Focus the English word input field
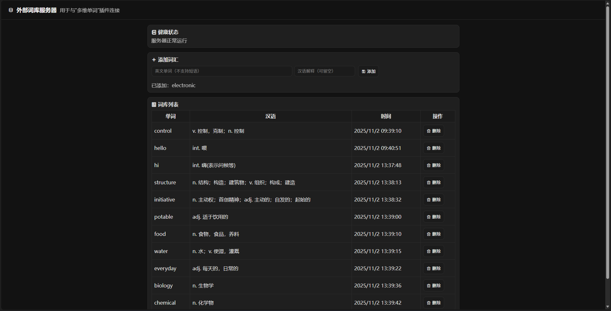 (x=222, y=71)
